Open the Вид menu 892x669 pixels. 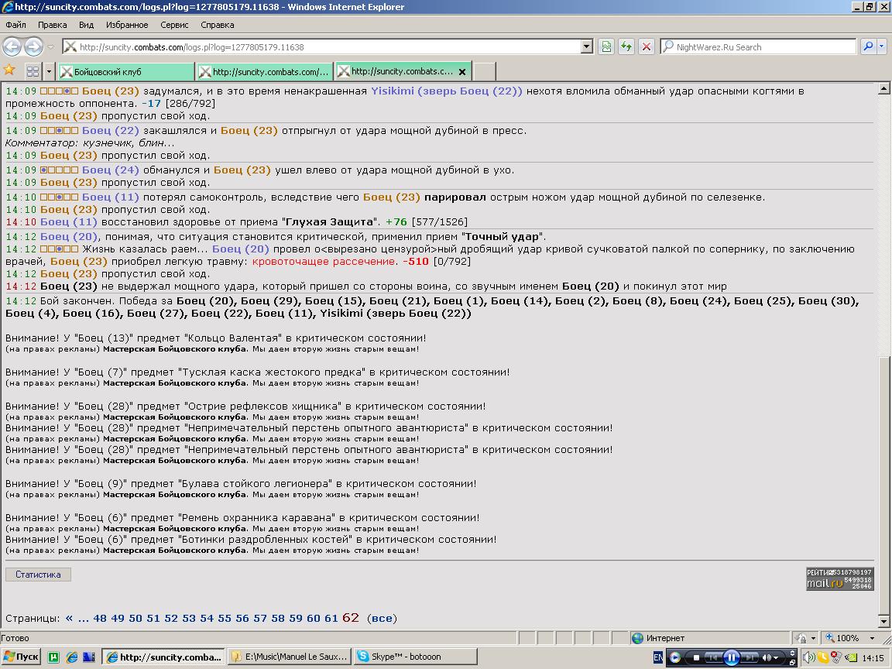(x=87, y=25)
